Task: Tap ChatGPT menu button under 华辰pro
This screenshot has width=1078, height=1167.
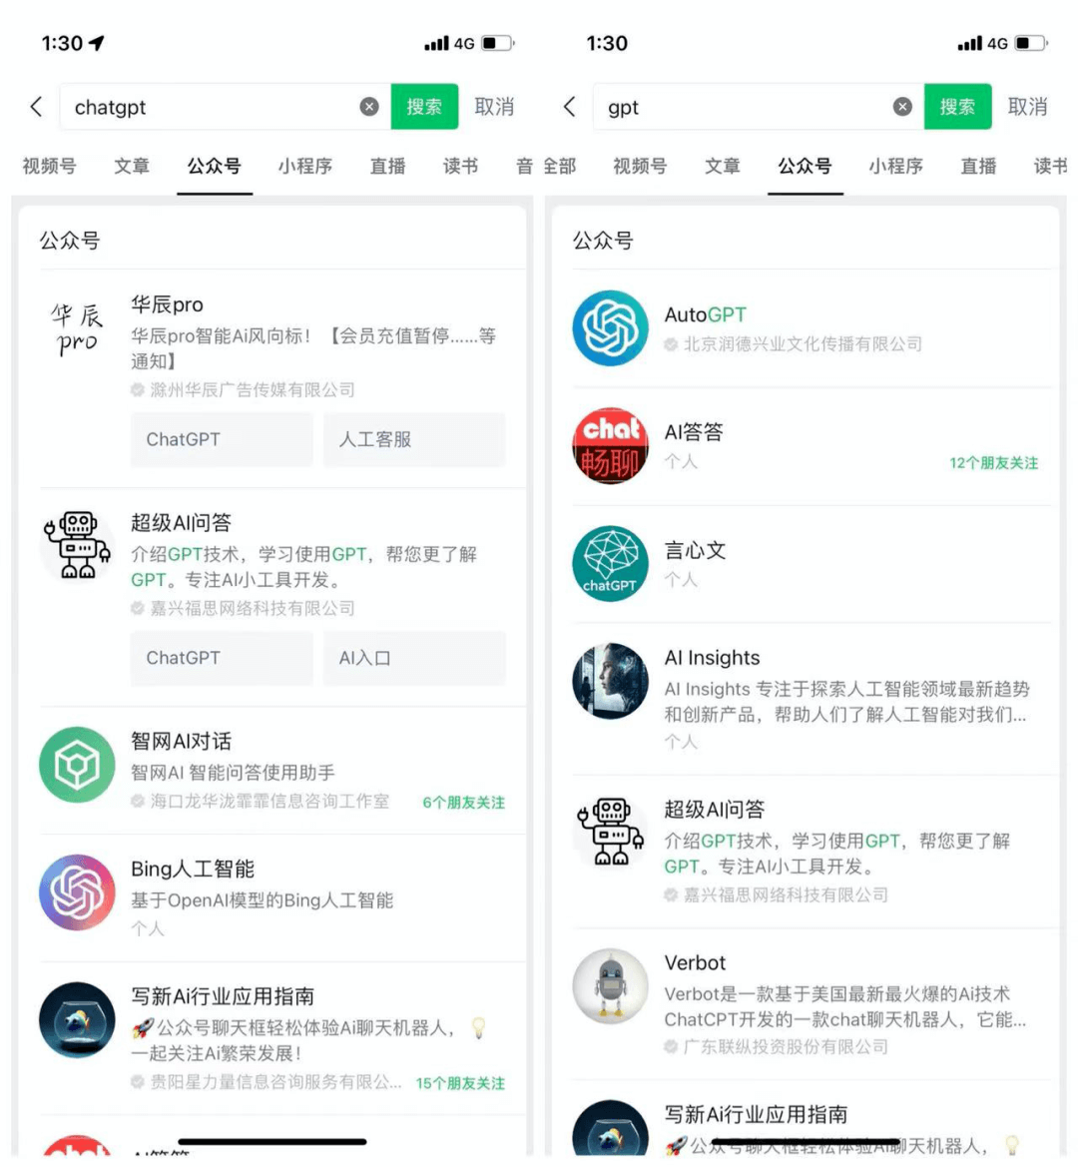Action: point(222,439)
